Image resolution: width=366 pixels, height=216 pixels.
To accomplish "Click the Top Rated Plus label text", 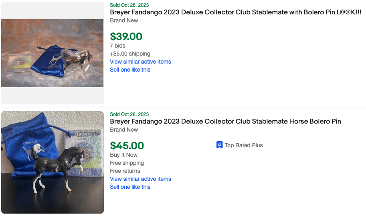I will pos(244,145).
